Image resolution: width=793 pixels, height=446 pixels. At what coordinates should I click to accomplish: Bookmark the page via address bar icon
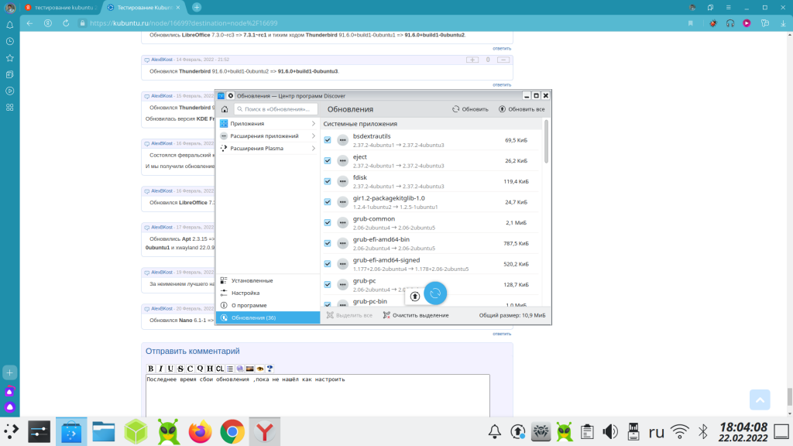click(x=690, y=23)
